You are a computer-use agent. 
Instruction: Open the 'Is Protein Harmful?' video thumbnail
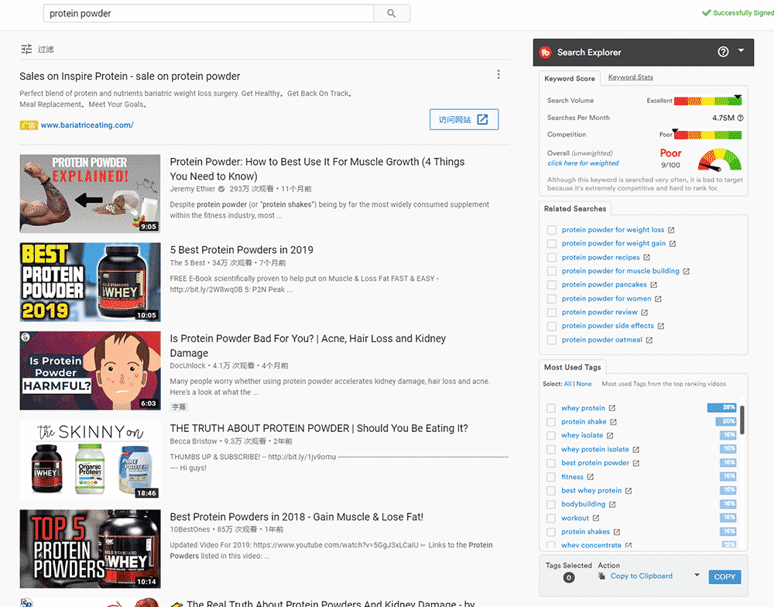90,371
